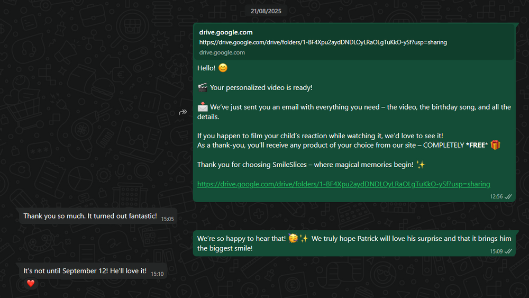Viewport: 529px width, 298px height.
Task: Click the 15:10 timestamp on the last message
Action: pyautogui.click(x=157, y=274)
